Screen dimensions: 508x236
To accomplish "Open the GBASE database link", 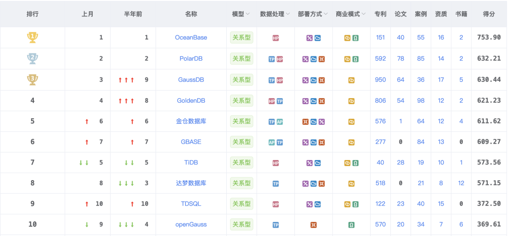I will pos(191,142).
